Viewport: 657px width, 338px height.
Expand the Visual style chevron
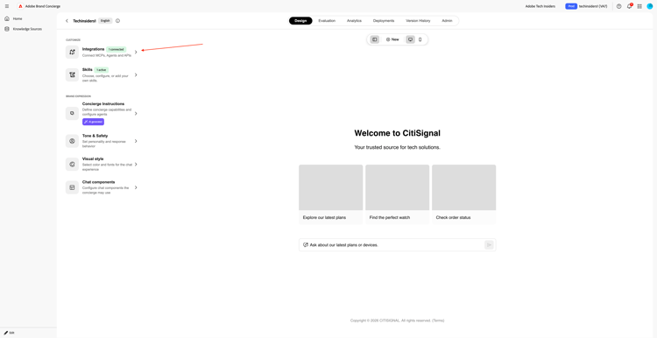(x=136, y=164)
